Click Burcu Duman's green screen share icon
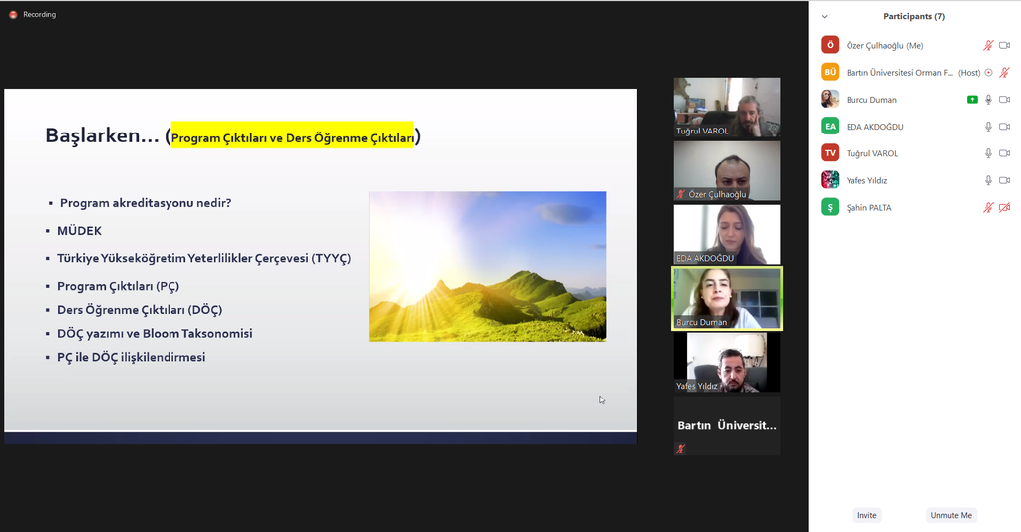The width and height of the screenshot is (1021, 532). pos(971,100)
